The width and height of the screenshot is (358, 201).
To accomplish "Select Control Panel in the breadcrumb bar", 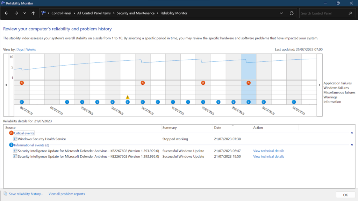I will [x=62, y=13].
